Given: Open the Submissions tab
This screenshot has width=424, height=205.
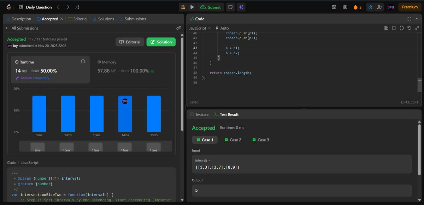Looking at the screenshot, I should 135,19.
